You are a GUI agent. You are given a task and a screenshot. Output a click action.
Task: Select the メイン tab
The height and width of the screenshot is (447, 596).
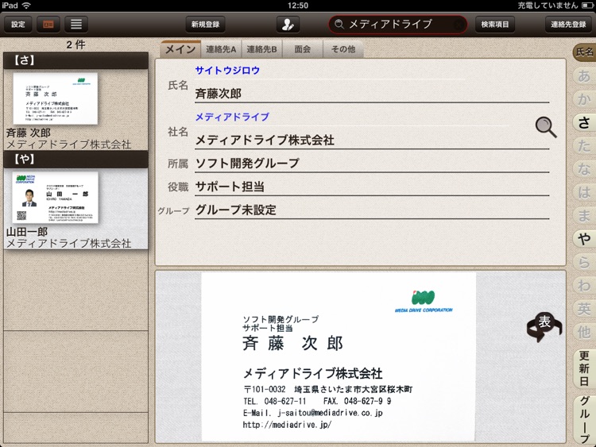pyautogui.click(x=180, y=49)
